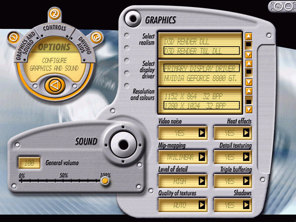Toggle Heat effects setting arrow
This screenshot has width=296, height=222.
click(x=246, y=133)
